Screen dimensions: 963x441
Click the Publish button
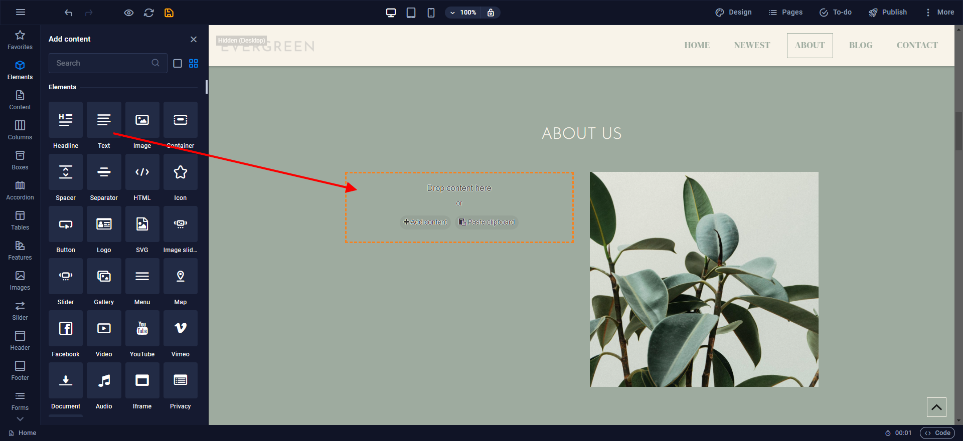click(x=888, y=12)
